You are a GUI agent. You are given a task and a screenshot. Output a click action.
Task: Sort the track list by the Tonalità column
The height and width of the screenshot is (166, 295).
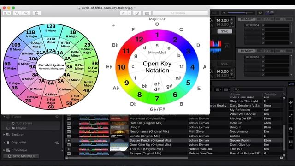tap(270, 94)
